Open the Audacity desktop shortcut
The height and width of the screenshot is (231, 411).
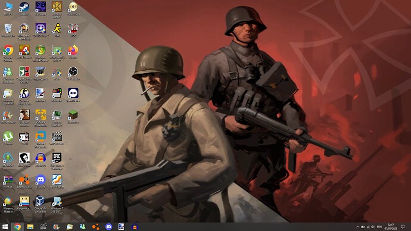tap(41, 160)
